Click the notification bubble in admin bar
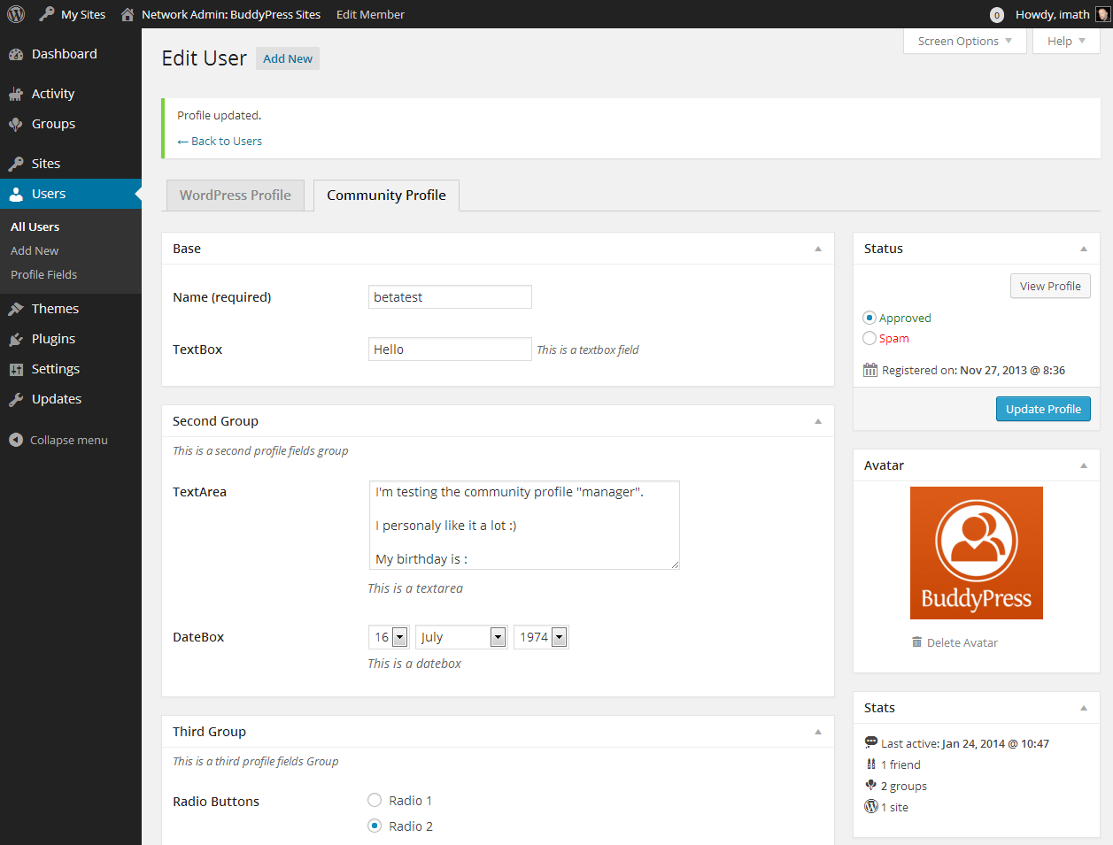 tap(996, 15)
